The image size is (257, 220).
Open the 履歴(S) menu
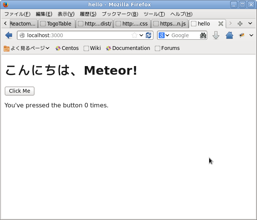[x=88, y=14]
